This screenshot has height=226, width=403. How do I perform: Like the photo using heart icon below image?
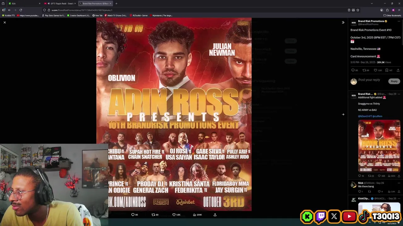pyautogui.click(x=174, y=215)
